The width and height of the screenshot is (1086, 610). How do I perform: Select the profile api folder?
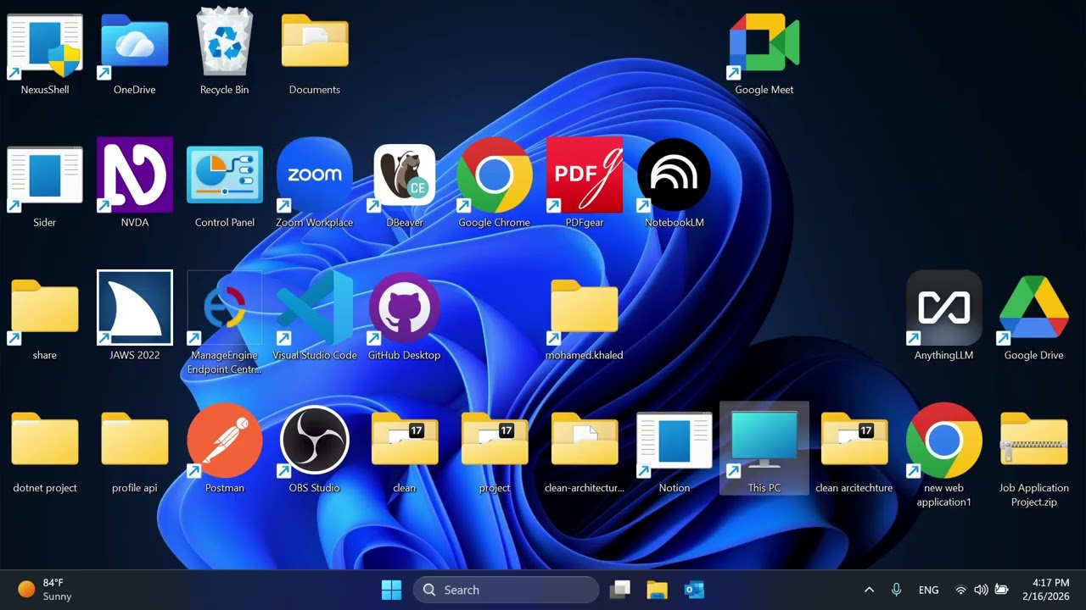(135, 452)
